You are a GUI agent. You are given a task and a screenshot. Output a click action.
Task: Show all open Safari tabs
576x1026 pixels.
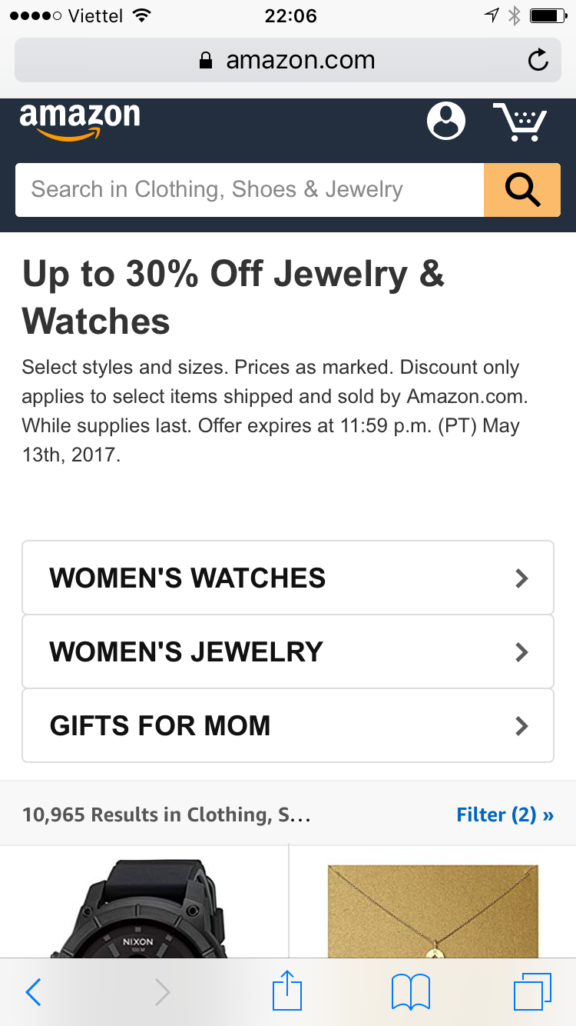(x=532, y=992)
